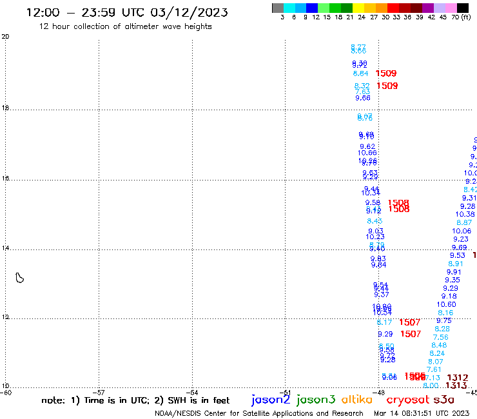Click the Barbados island outline
Viewport: 477px width, 419px height.
(19, 278)
